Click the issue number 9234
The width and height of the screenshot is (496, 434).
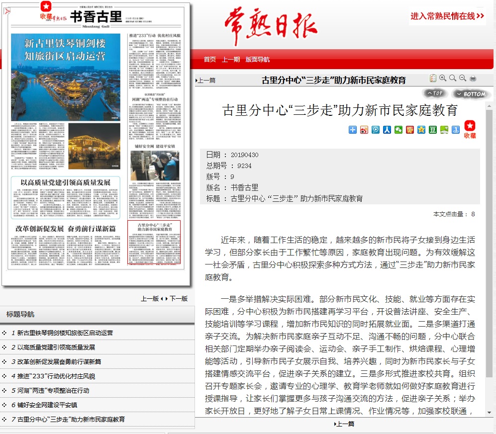244,166
